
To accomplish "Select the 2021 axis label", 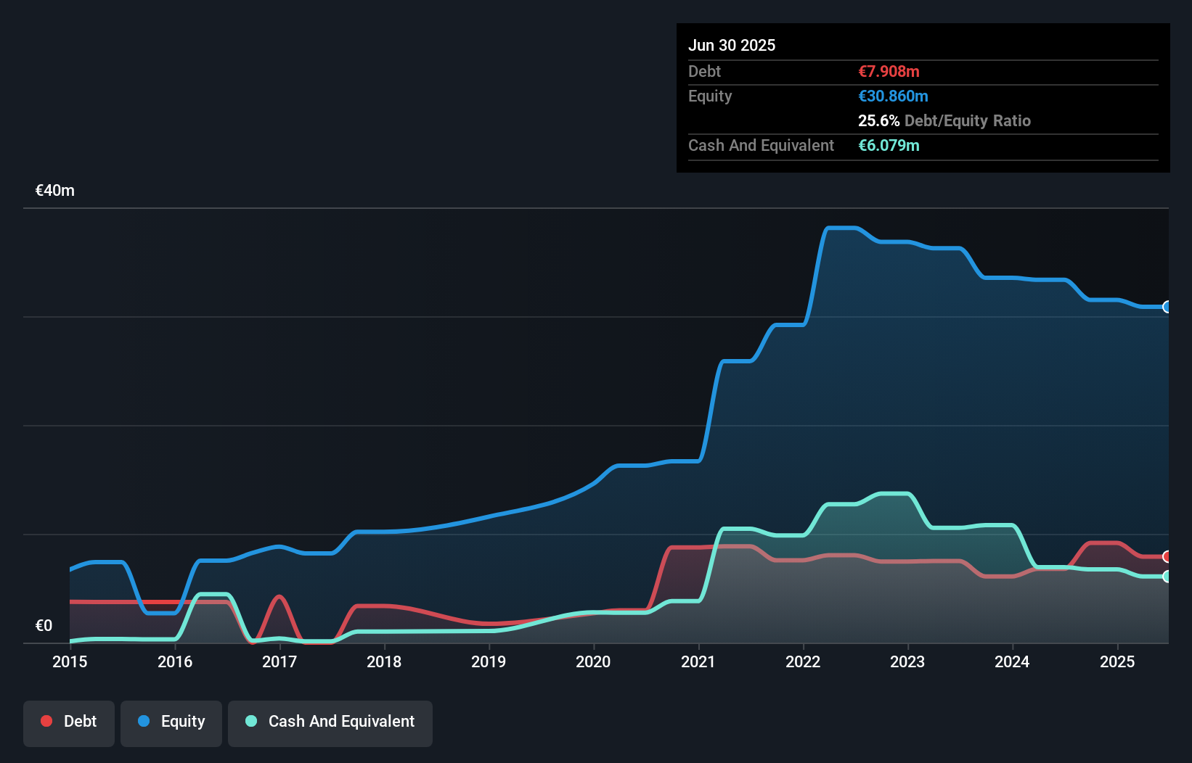I will [698, 661].
